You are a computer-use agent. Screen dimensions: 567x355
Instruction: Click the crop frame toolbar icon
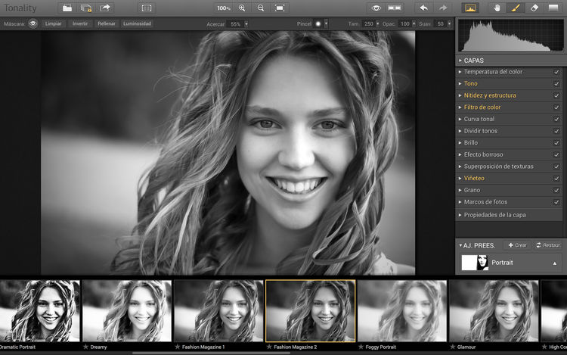[x=147, y=8]
